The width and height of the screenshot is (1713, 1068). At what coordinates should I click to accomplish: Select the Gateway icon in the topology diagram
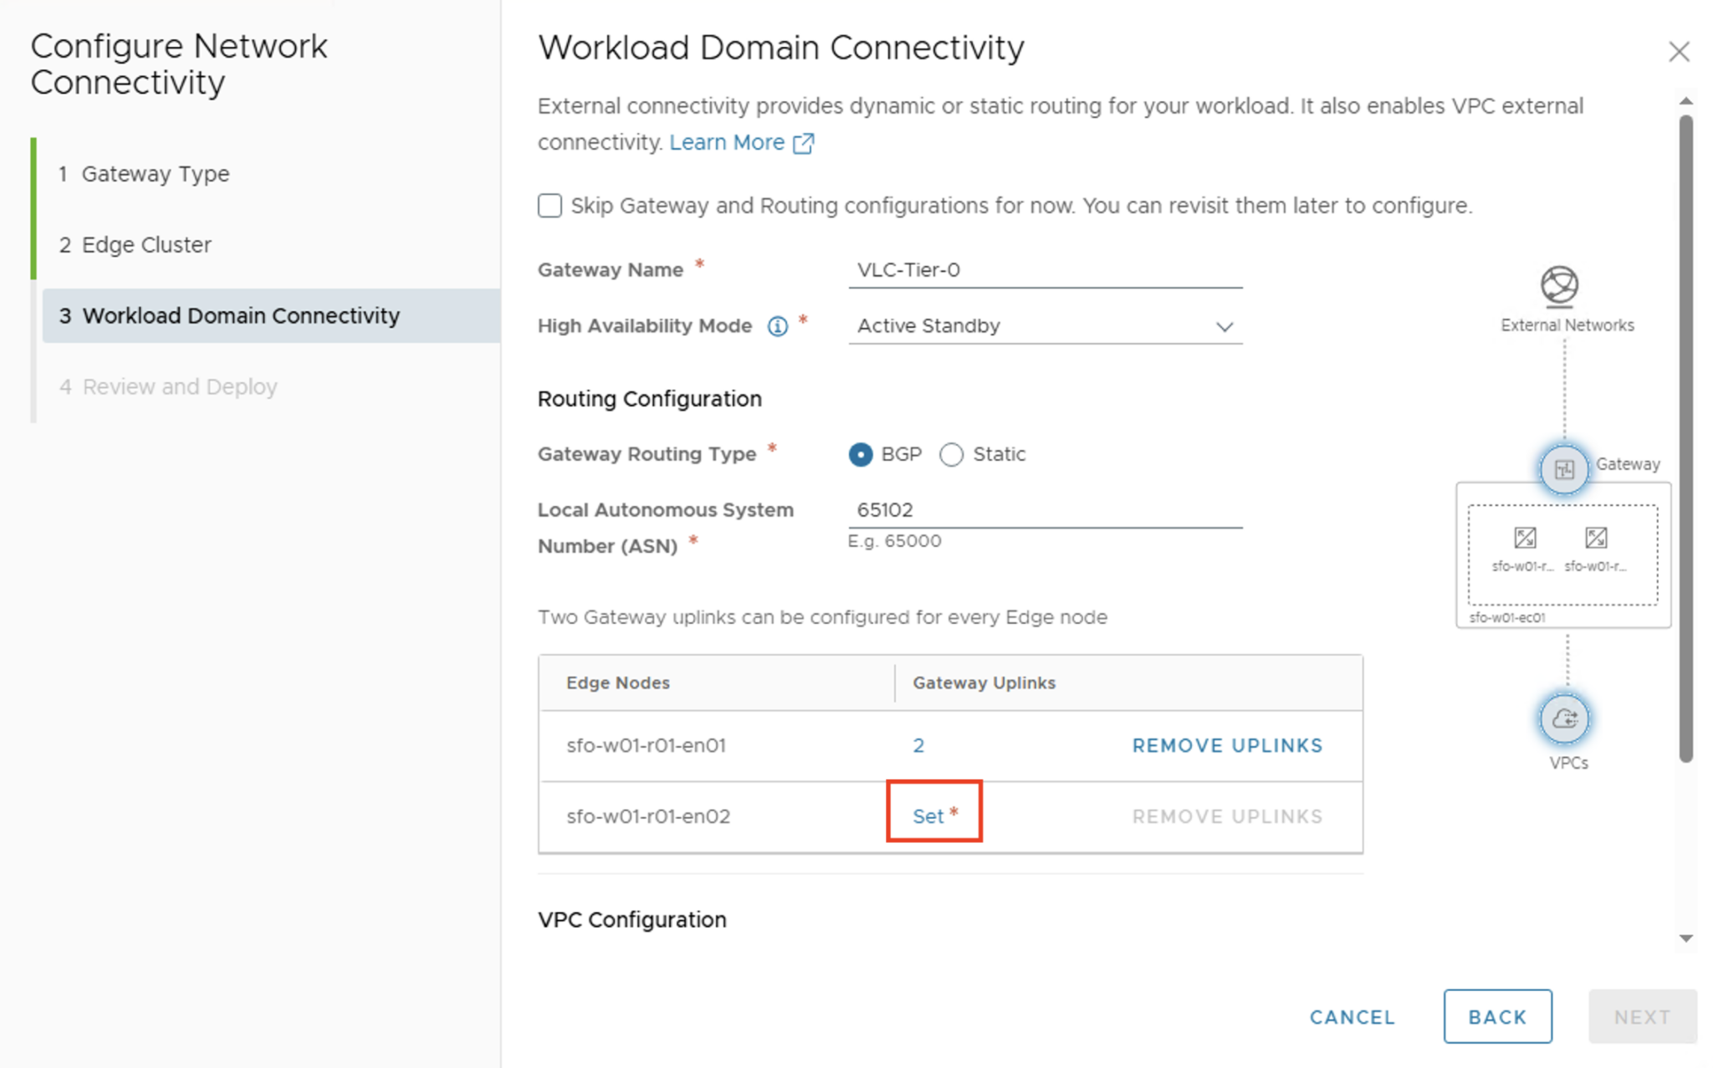1563,469
